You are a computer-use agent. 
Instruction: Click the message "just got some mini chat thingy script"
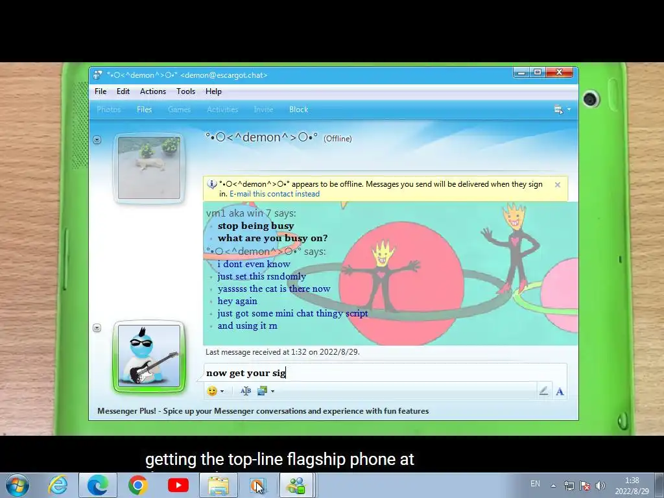pos(292,314)
